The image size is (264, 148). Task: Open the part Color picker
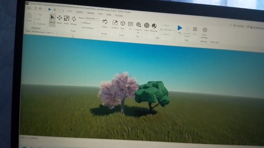146,27
